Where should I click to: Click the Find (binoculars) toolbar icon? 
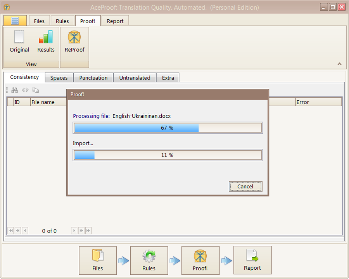tap(14, 90)
